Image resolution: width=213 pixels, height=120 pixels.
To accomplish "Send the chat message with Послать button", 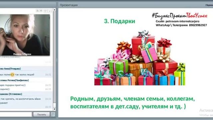I will click(x=41, y=114).
